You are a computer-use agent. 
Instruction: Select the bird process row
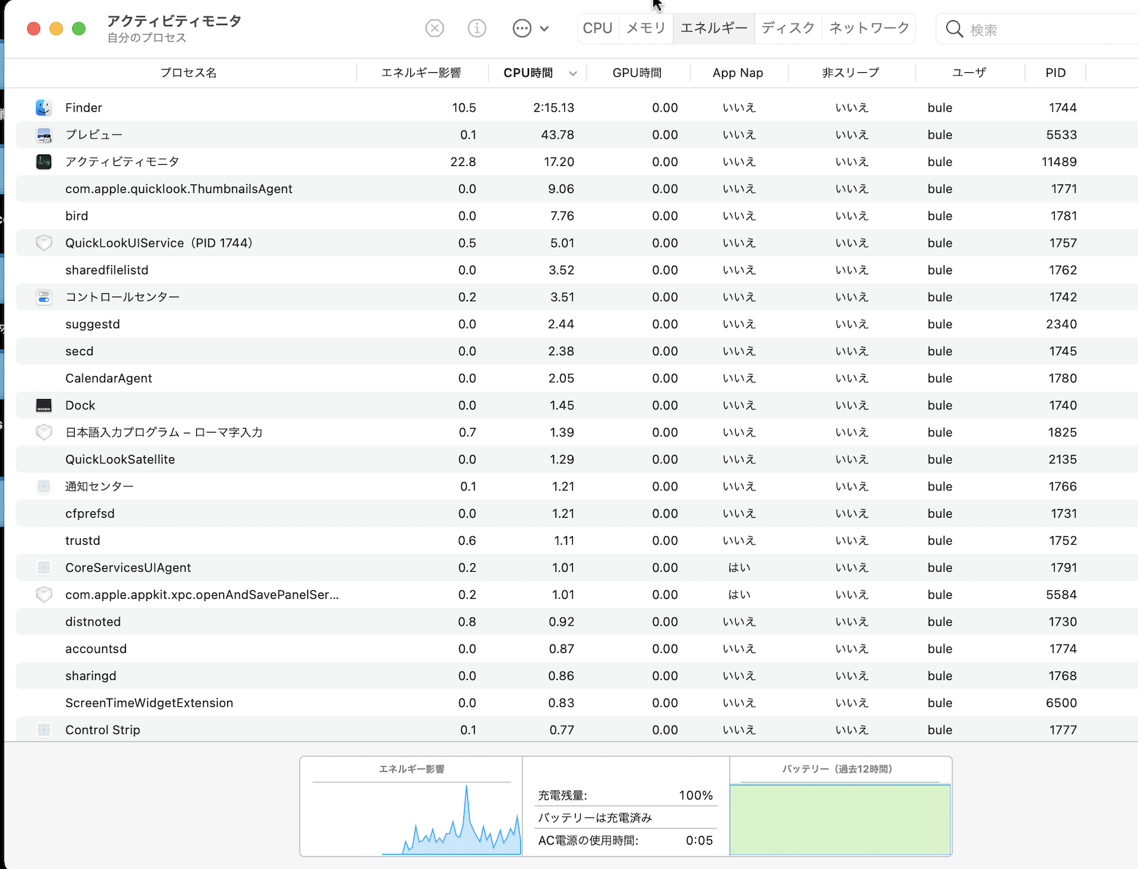(263, 216)
